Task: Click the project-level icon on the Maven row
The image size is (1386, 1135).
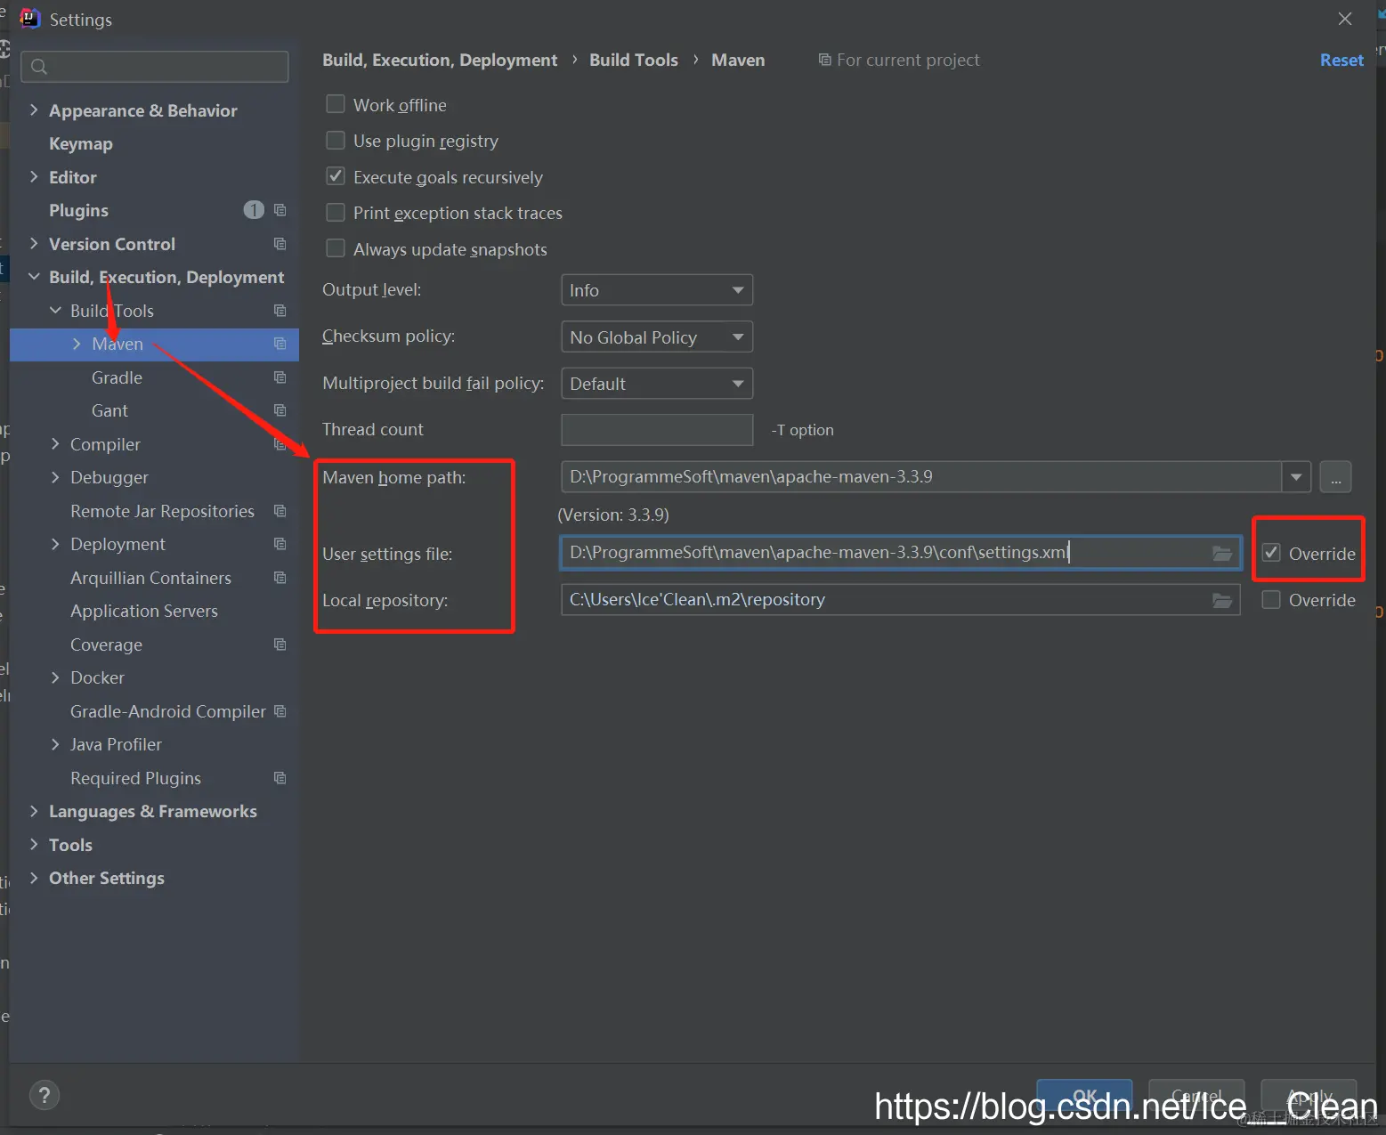Action: click(280, 344)
